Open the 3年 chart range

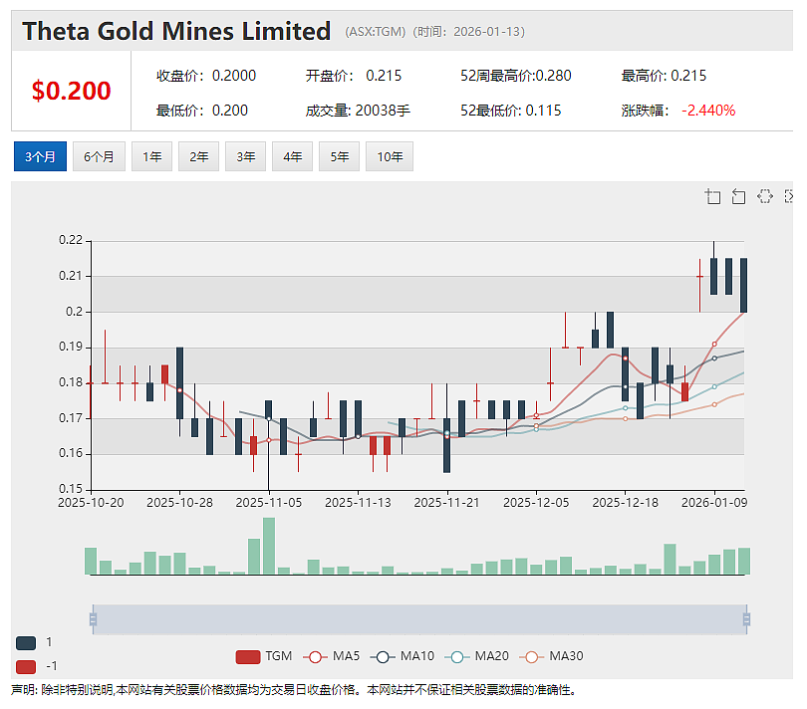pyautogui.click(x=245, y=156)
